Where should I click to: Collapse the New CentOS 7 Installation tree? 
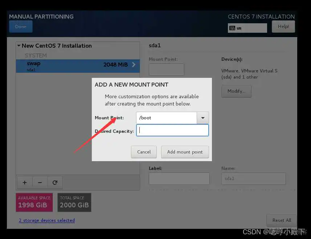tap(19, 46)
